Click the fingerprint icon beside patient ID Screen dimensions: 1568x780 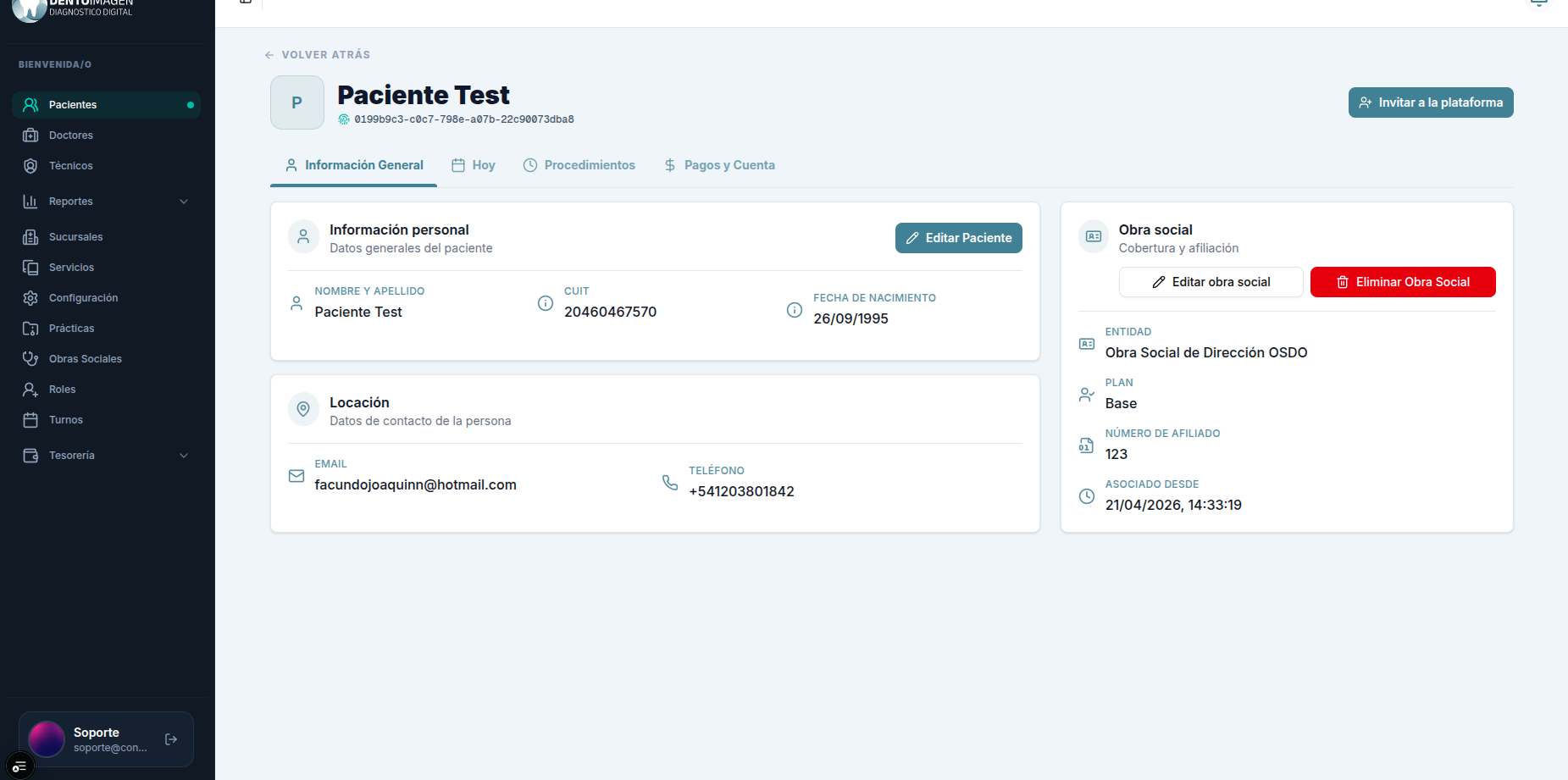(x=344, y=119)
